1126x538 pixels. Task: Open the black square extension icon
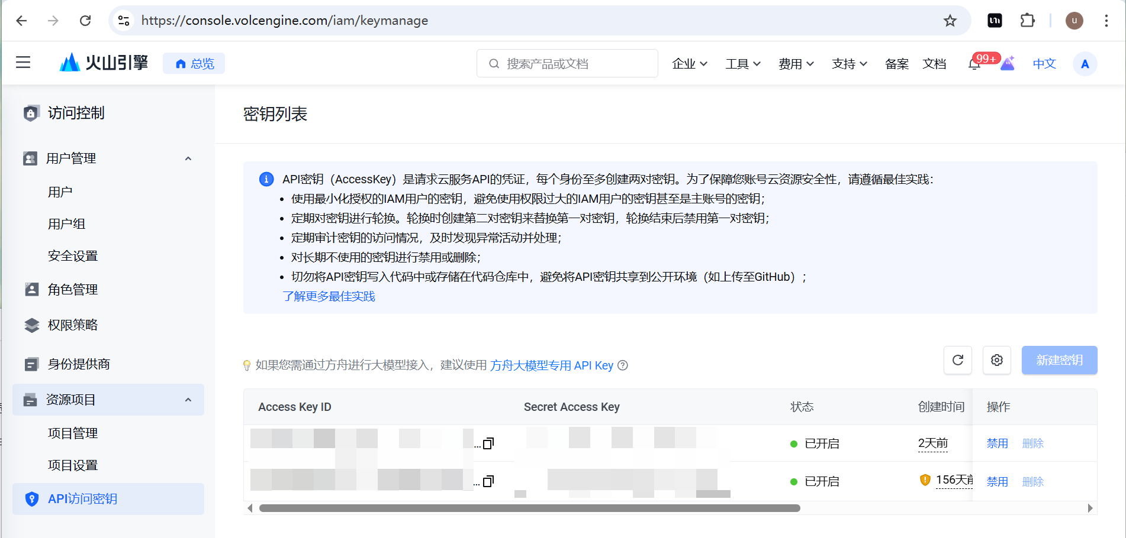[x=995, y=21]
